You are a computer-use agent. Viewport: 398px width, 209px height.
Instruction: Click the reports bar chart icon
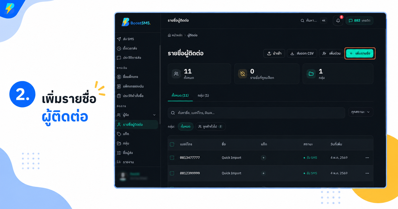119,162
